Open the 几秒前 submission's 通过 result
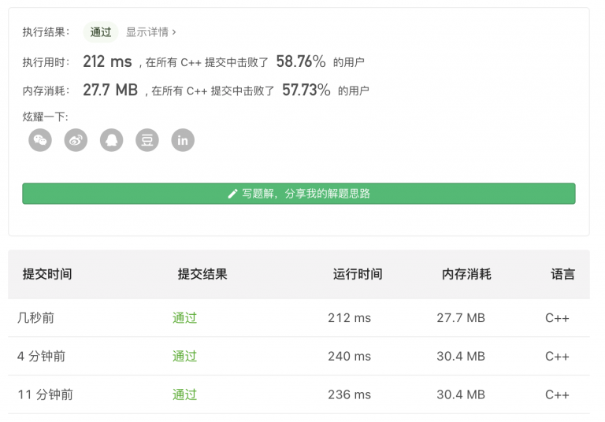The image size is (605, 422). [184, 318]
